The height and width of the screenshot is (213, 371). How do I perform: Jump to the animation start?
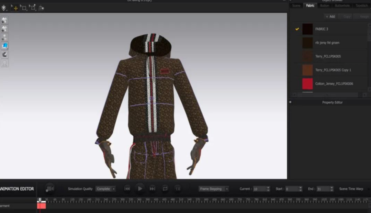point(127,189)
